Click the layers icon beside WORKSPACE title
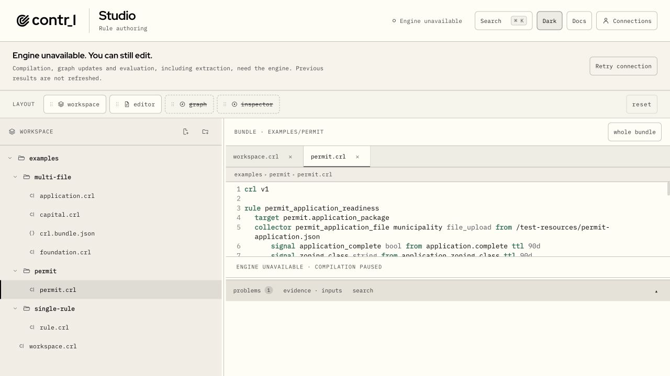This screenshot has width=670, height=376. pyautogui.click(x=12, y=132)
